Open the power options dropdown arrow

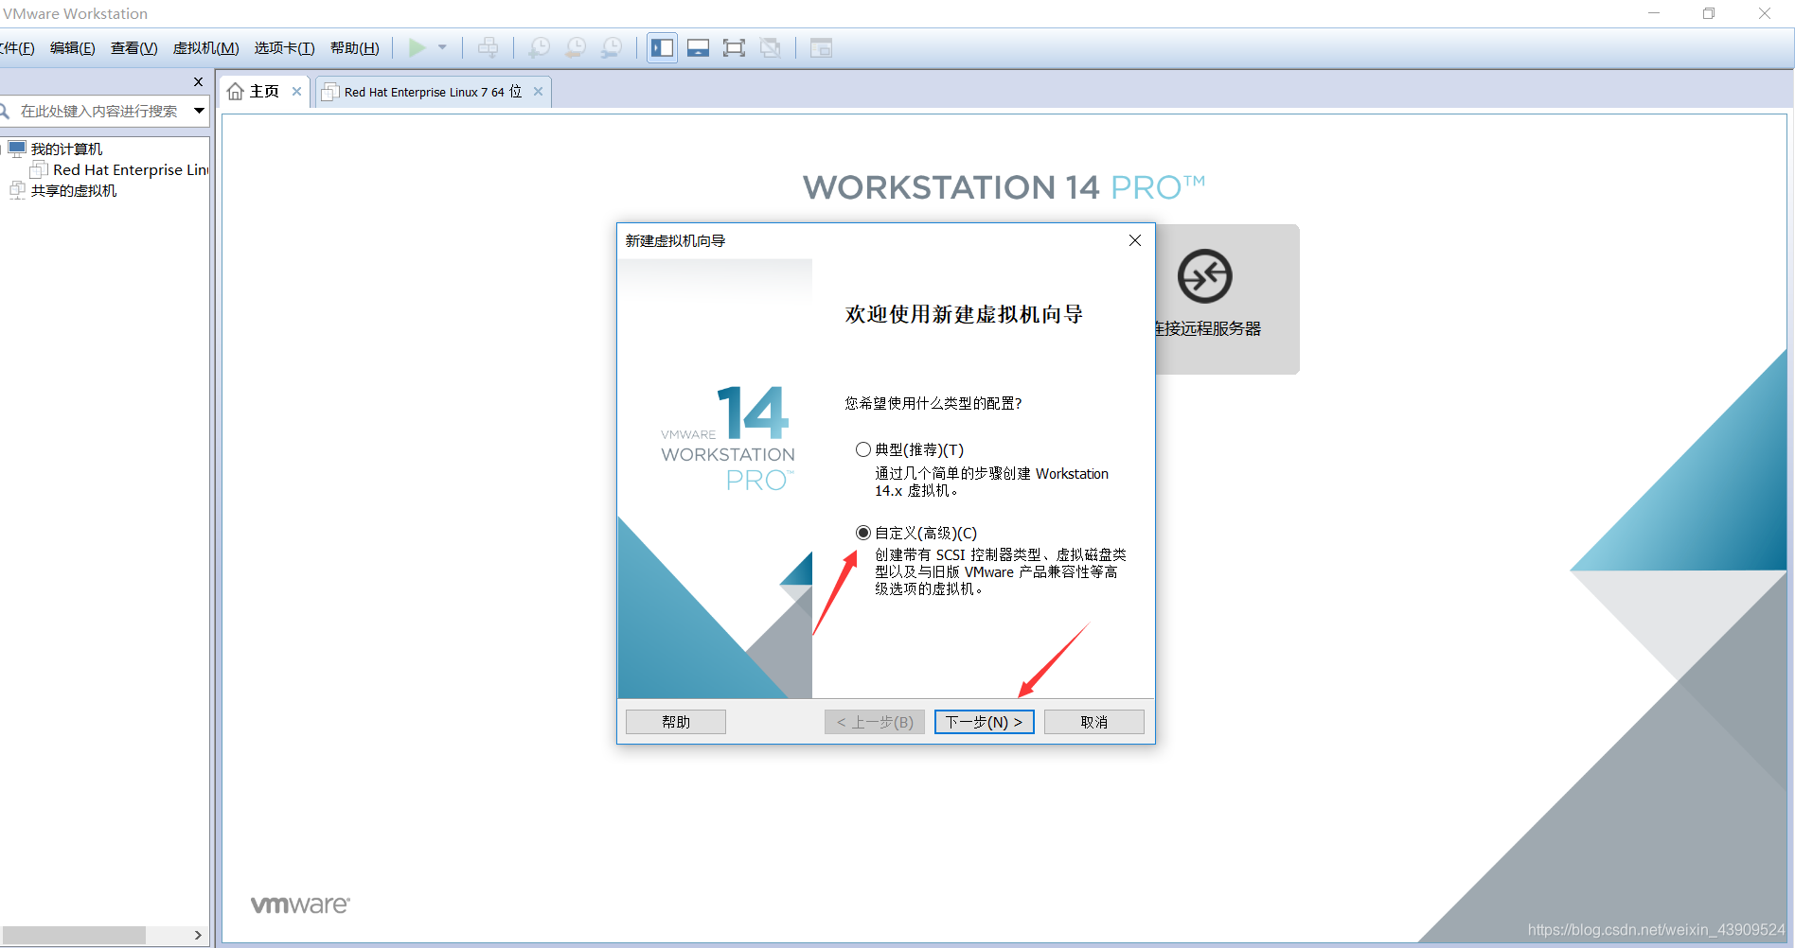point(442,47)
